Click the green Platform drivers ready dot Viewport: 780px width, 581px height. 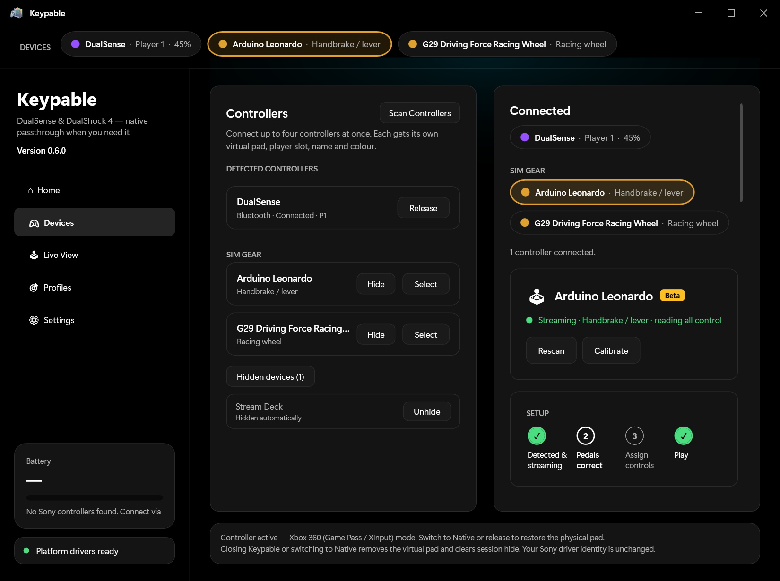click(x=26, y=551)
